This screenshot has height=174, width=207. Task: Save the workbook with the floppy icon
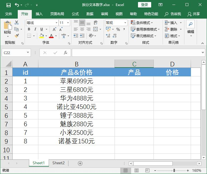click(x=9, y=5)
